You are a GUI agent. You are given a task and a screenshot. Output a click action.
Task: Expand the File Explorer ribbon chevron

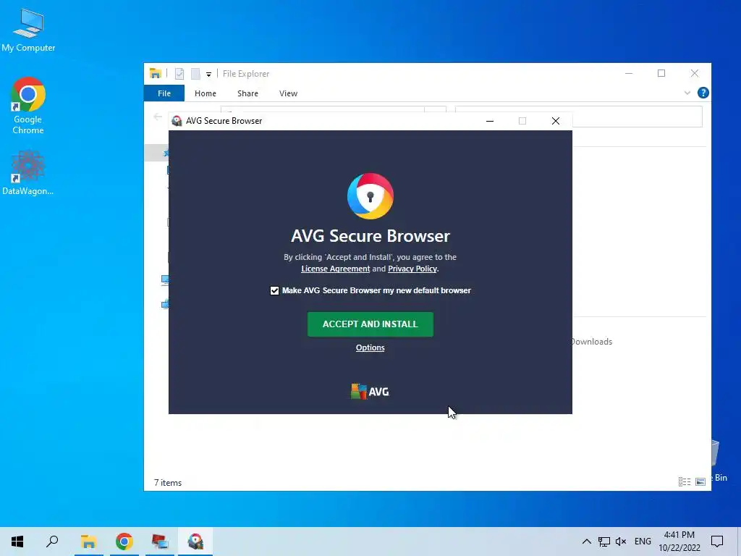click(x=687, y=93)
